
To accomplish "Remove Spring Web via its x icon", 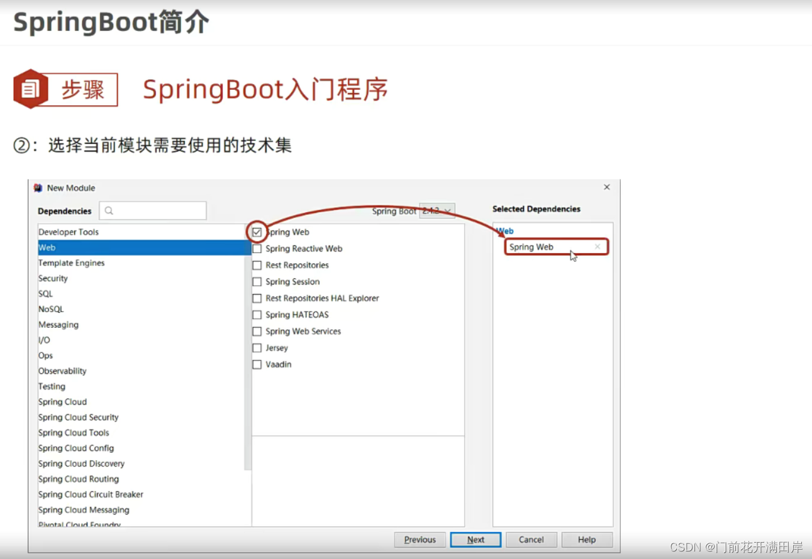I will (x=598, y=247).
